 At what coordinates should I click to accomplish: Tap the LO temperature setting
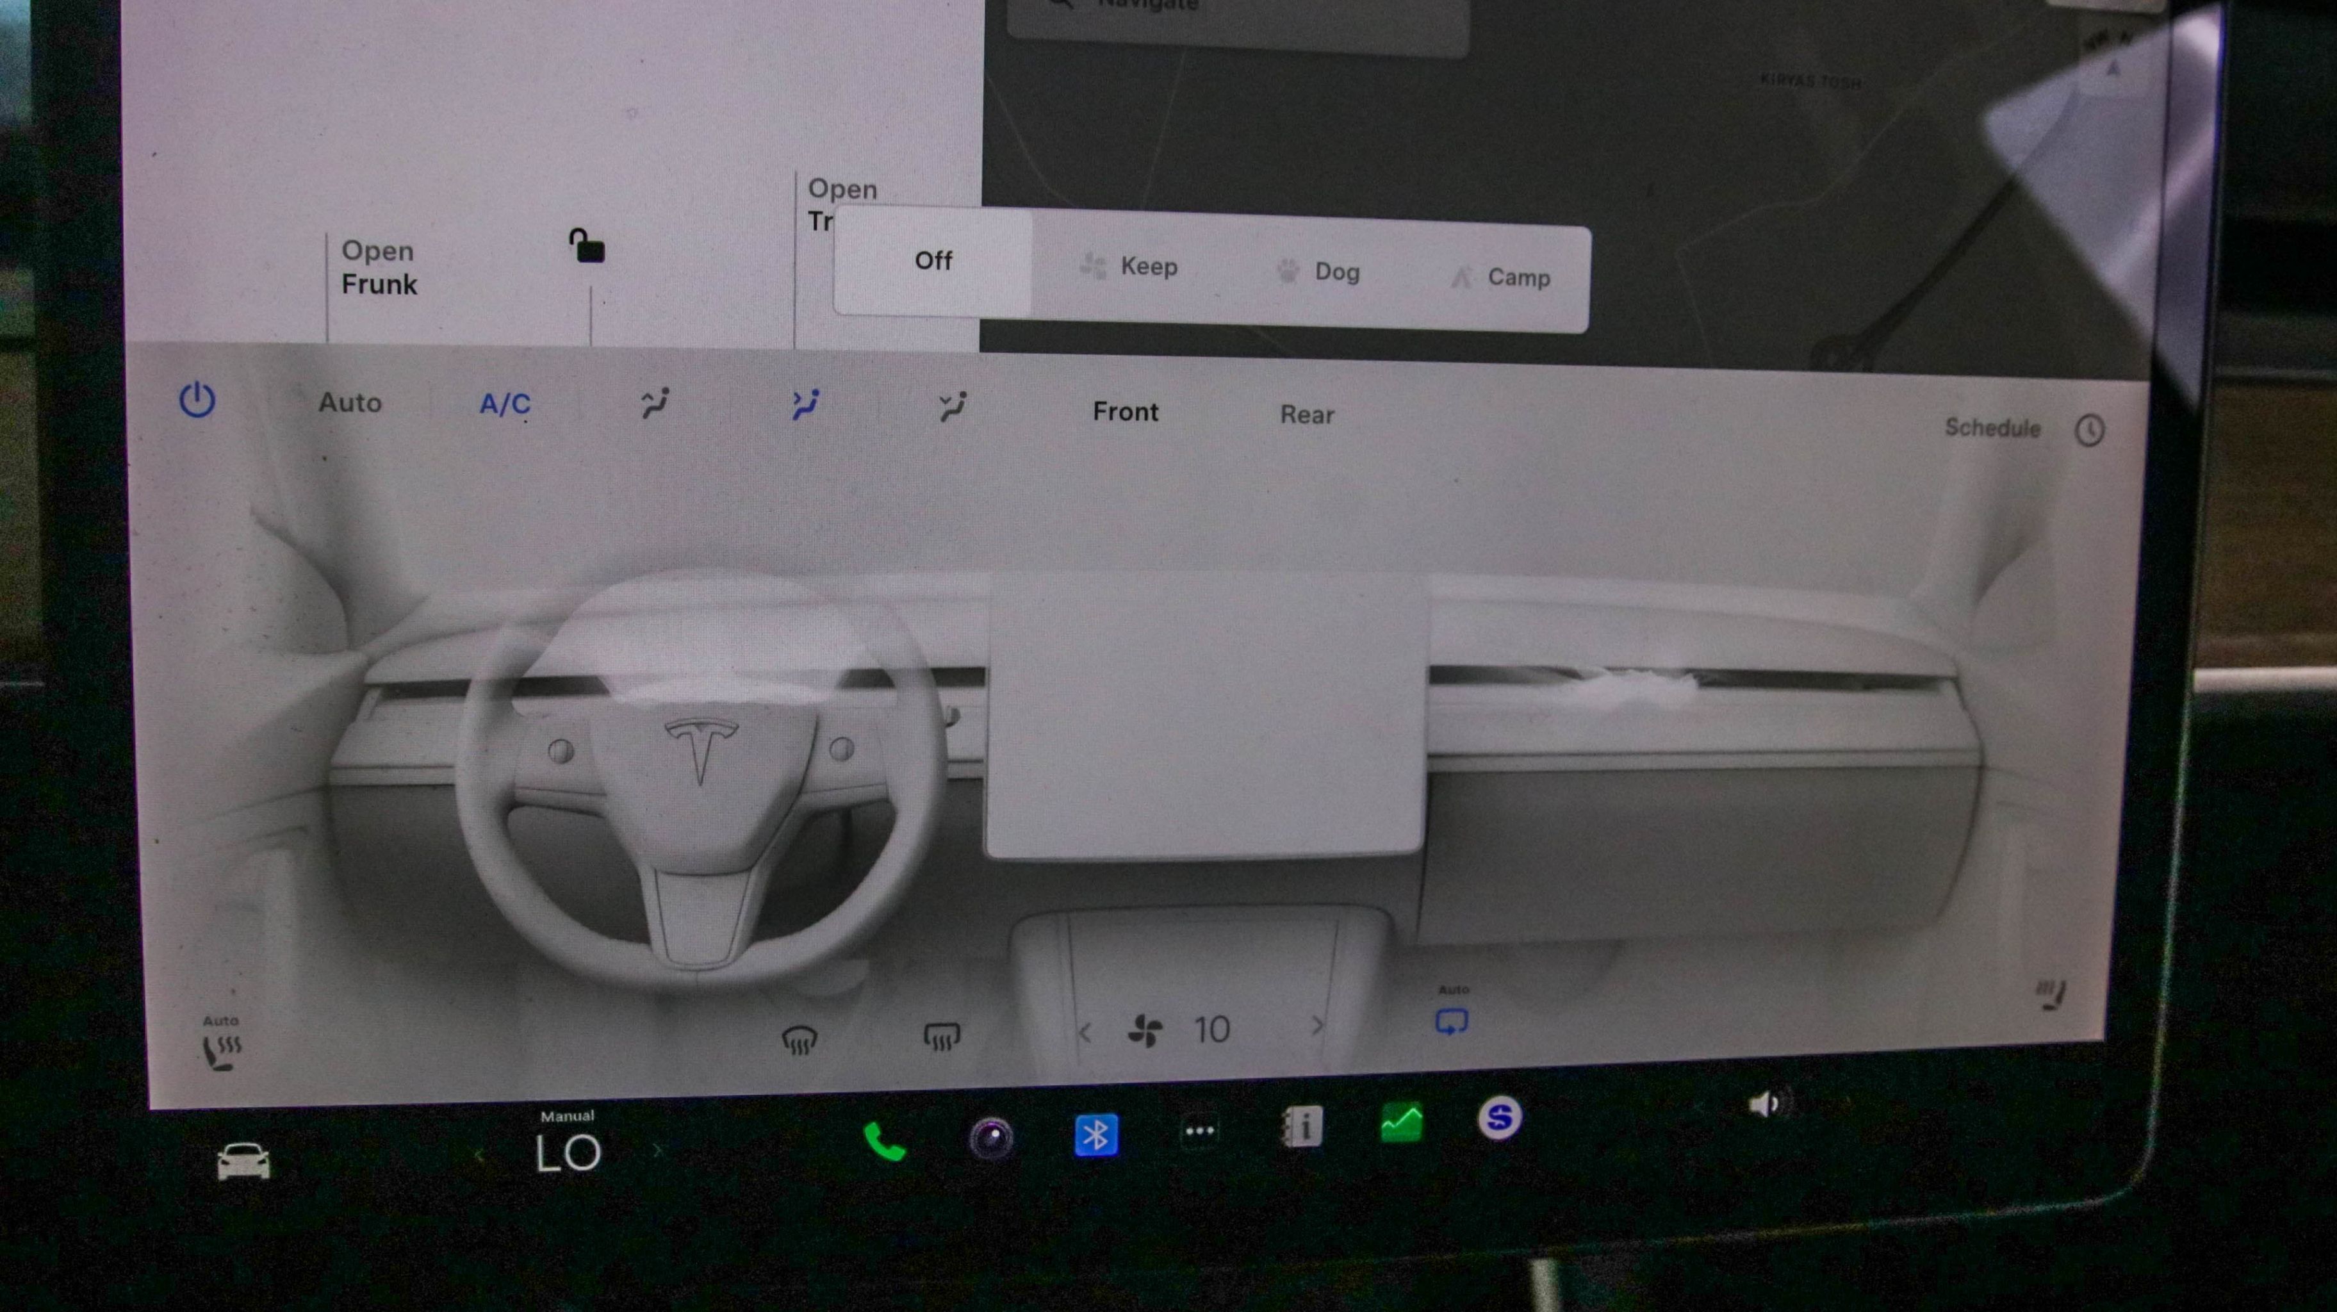pos(568,1154)
